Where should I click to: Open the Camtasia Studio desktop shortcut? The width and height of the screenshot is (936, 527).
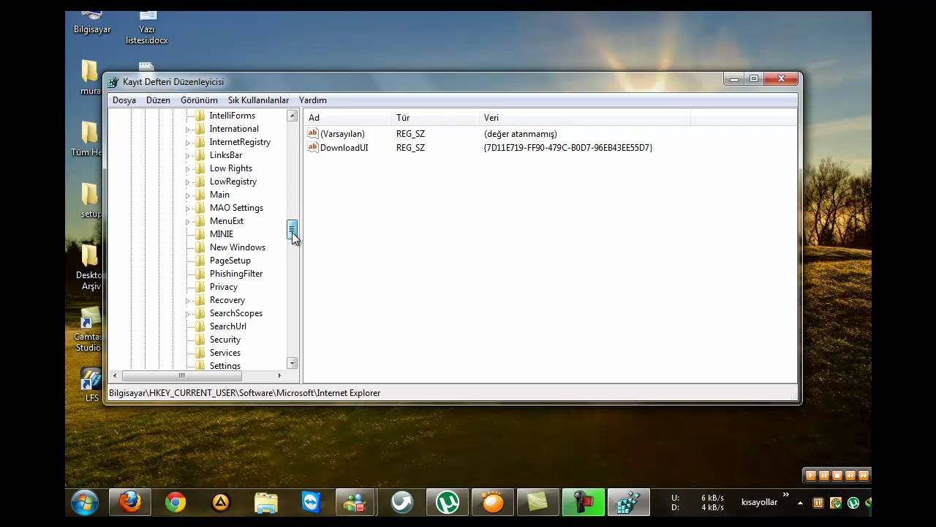(88, 331)
